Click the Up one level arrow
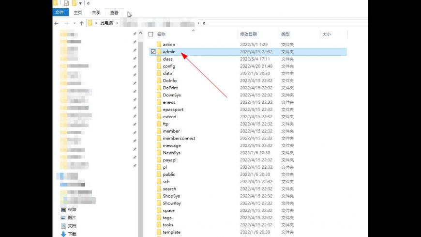421x237 pixels. click(x=81, y=23)
